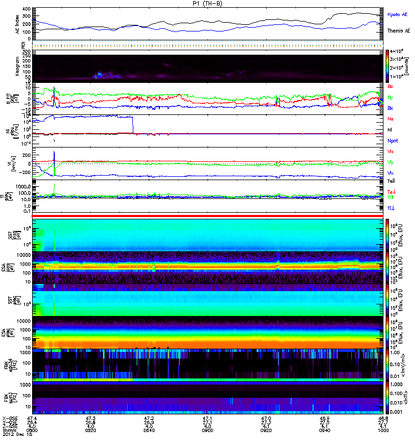Select the red Bz legend entry

tap(391, 87)
